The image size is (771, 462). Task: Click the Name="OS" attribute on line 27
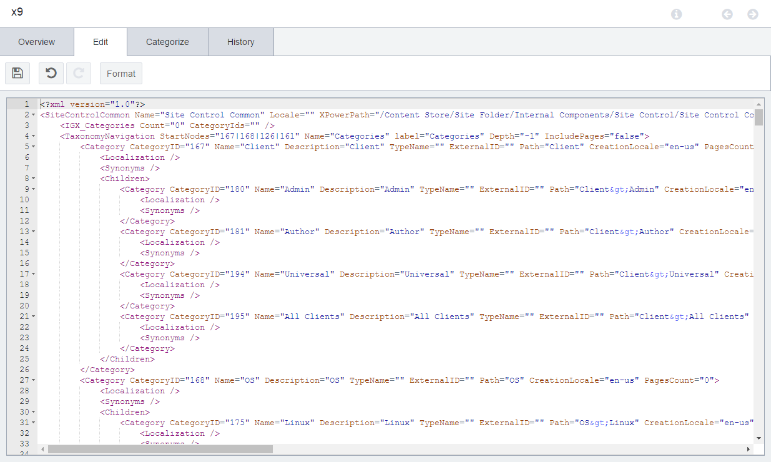pos(237,380)
